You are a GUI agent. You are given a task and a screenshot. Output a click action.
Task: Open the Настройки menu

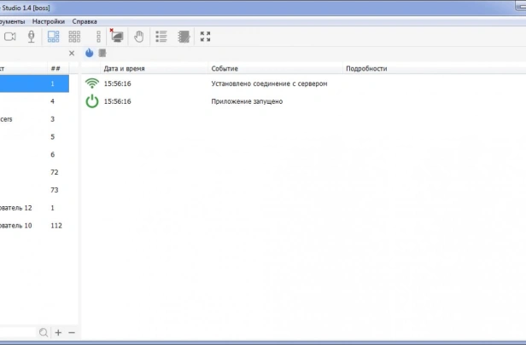click(49, 21)
